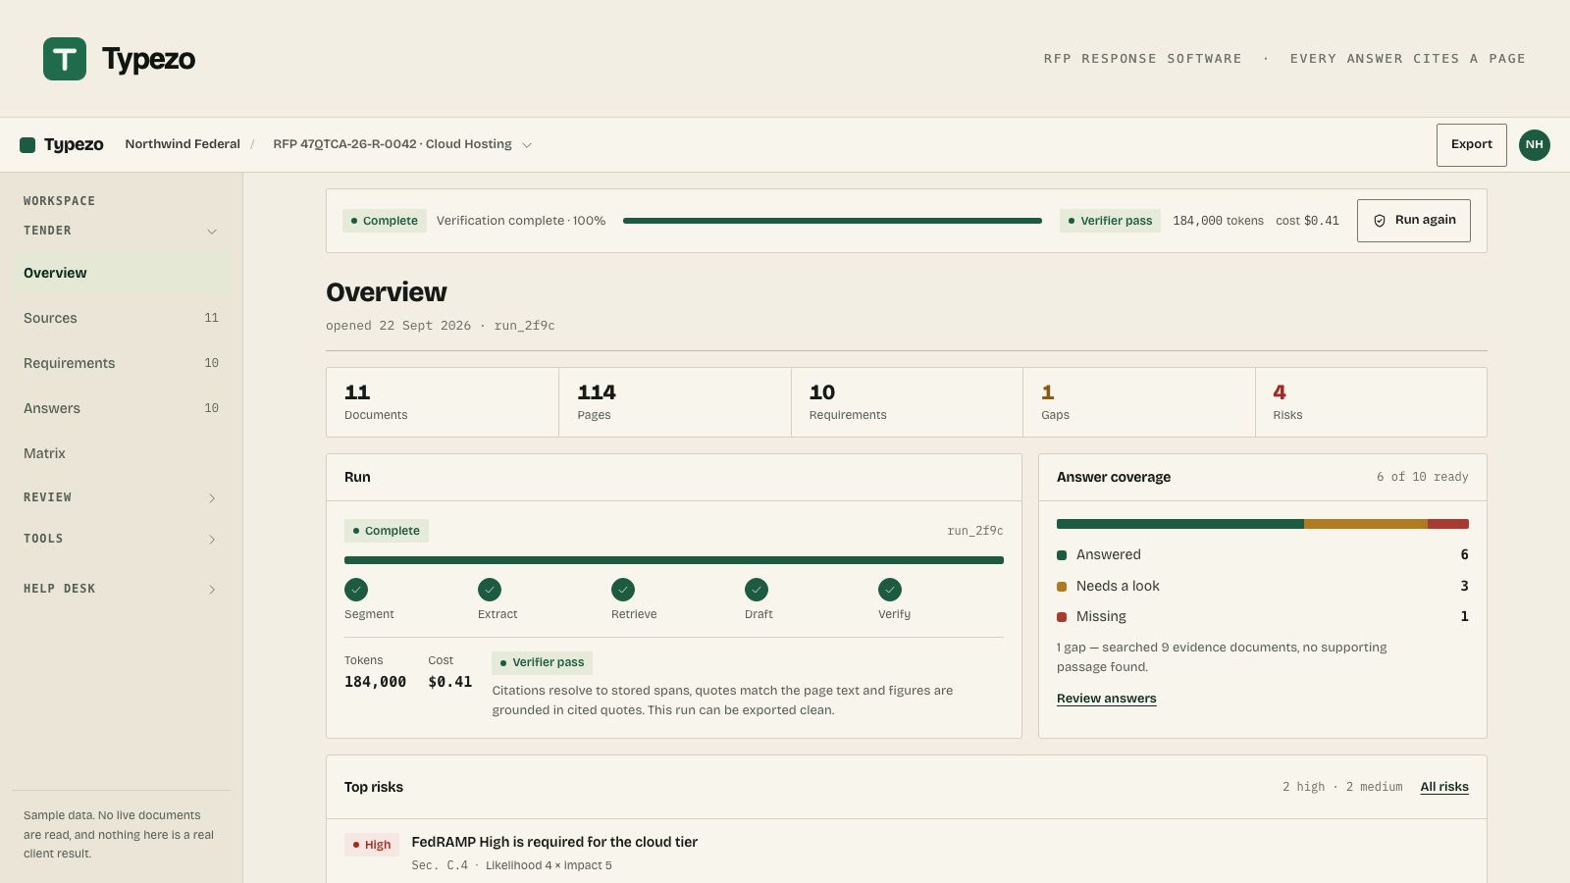Click the Gaps stat card
The height and width of the screenshot is (883, 1570).
pos(1139,402)
